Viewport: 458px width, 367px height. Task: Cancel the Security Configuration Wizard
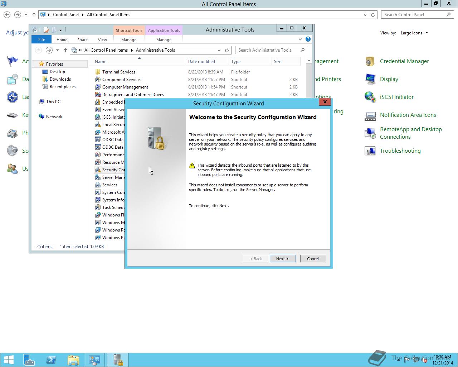[313, 259]
